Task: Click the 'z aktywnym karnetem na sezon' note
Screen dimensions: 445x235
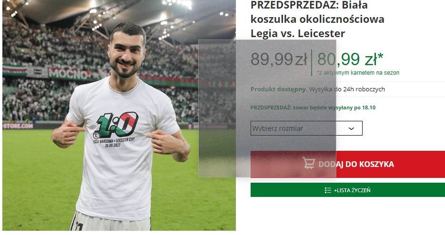Action: (358, 73)
